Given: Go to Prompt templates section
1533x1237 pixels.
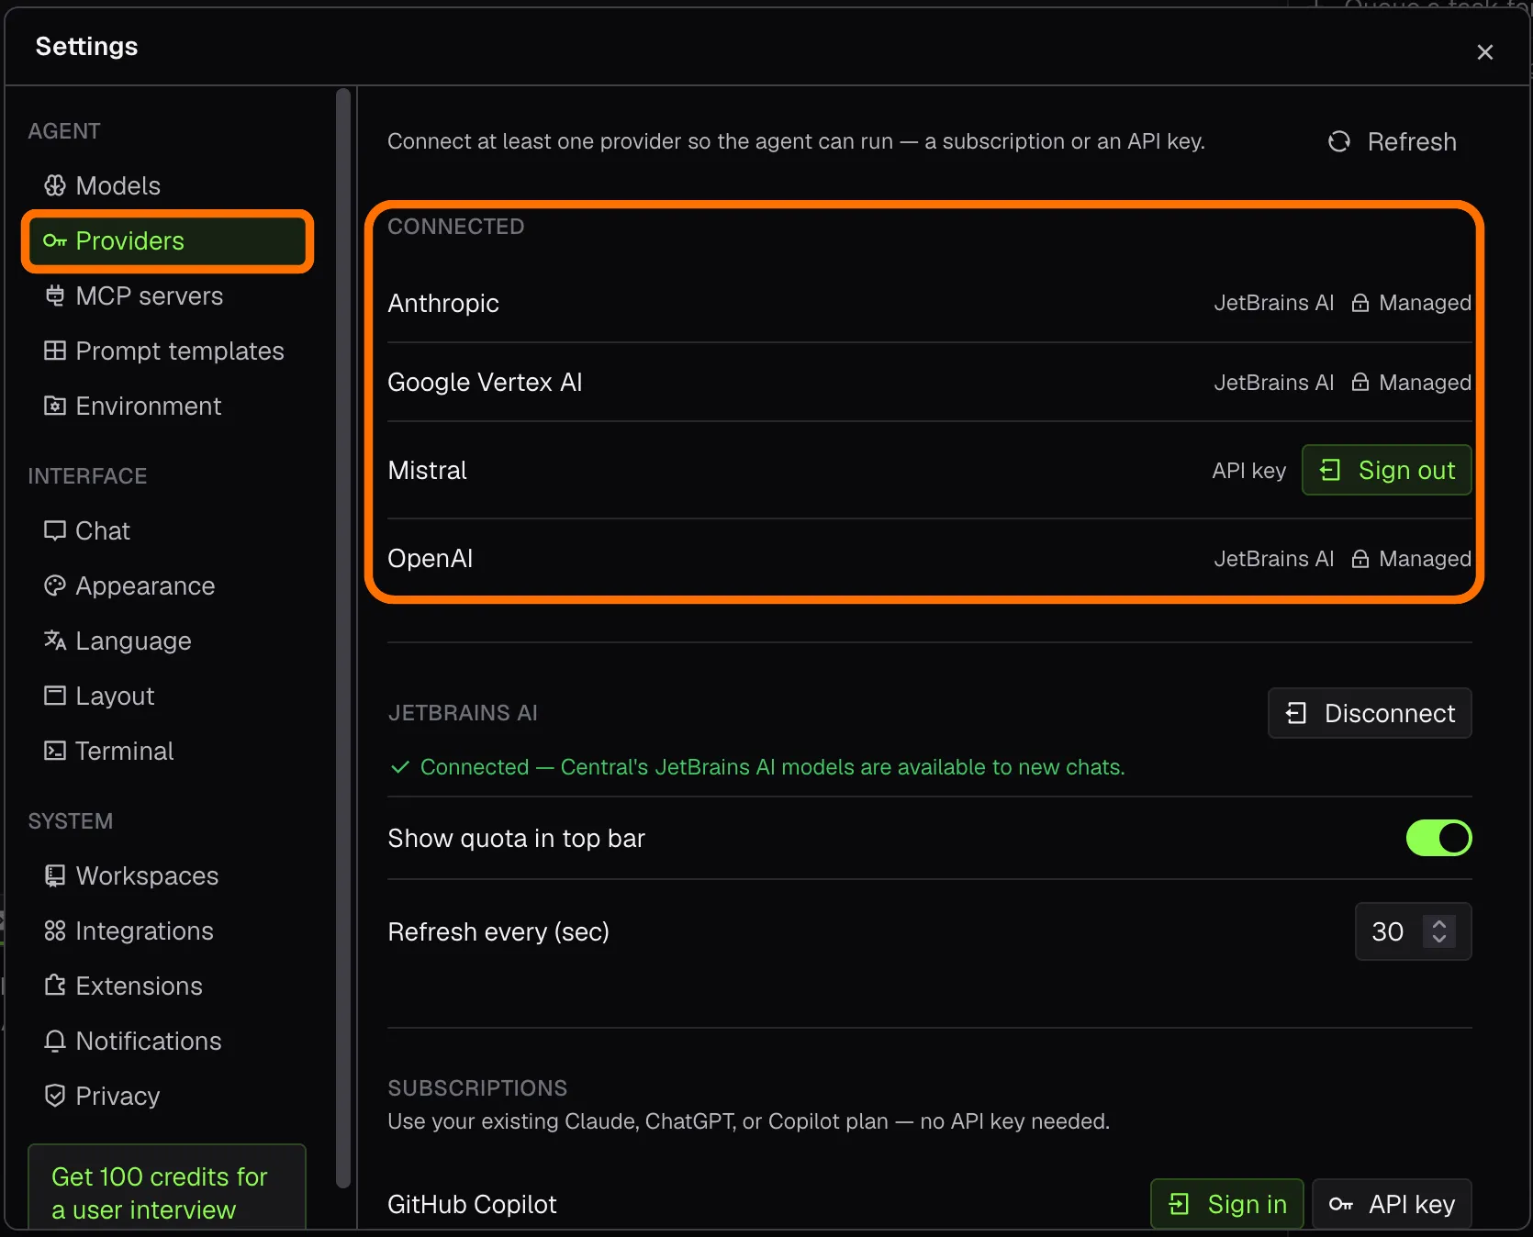Looking at the screenshot, I should 165,351.
